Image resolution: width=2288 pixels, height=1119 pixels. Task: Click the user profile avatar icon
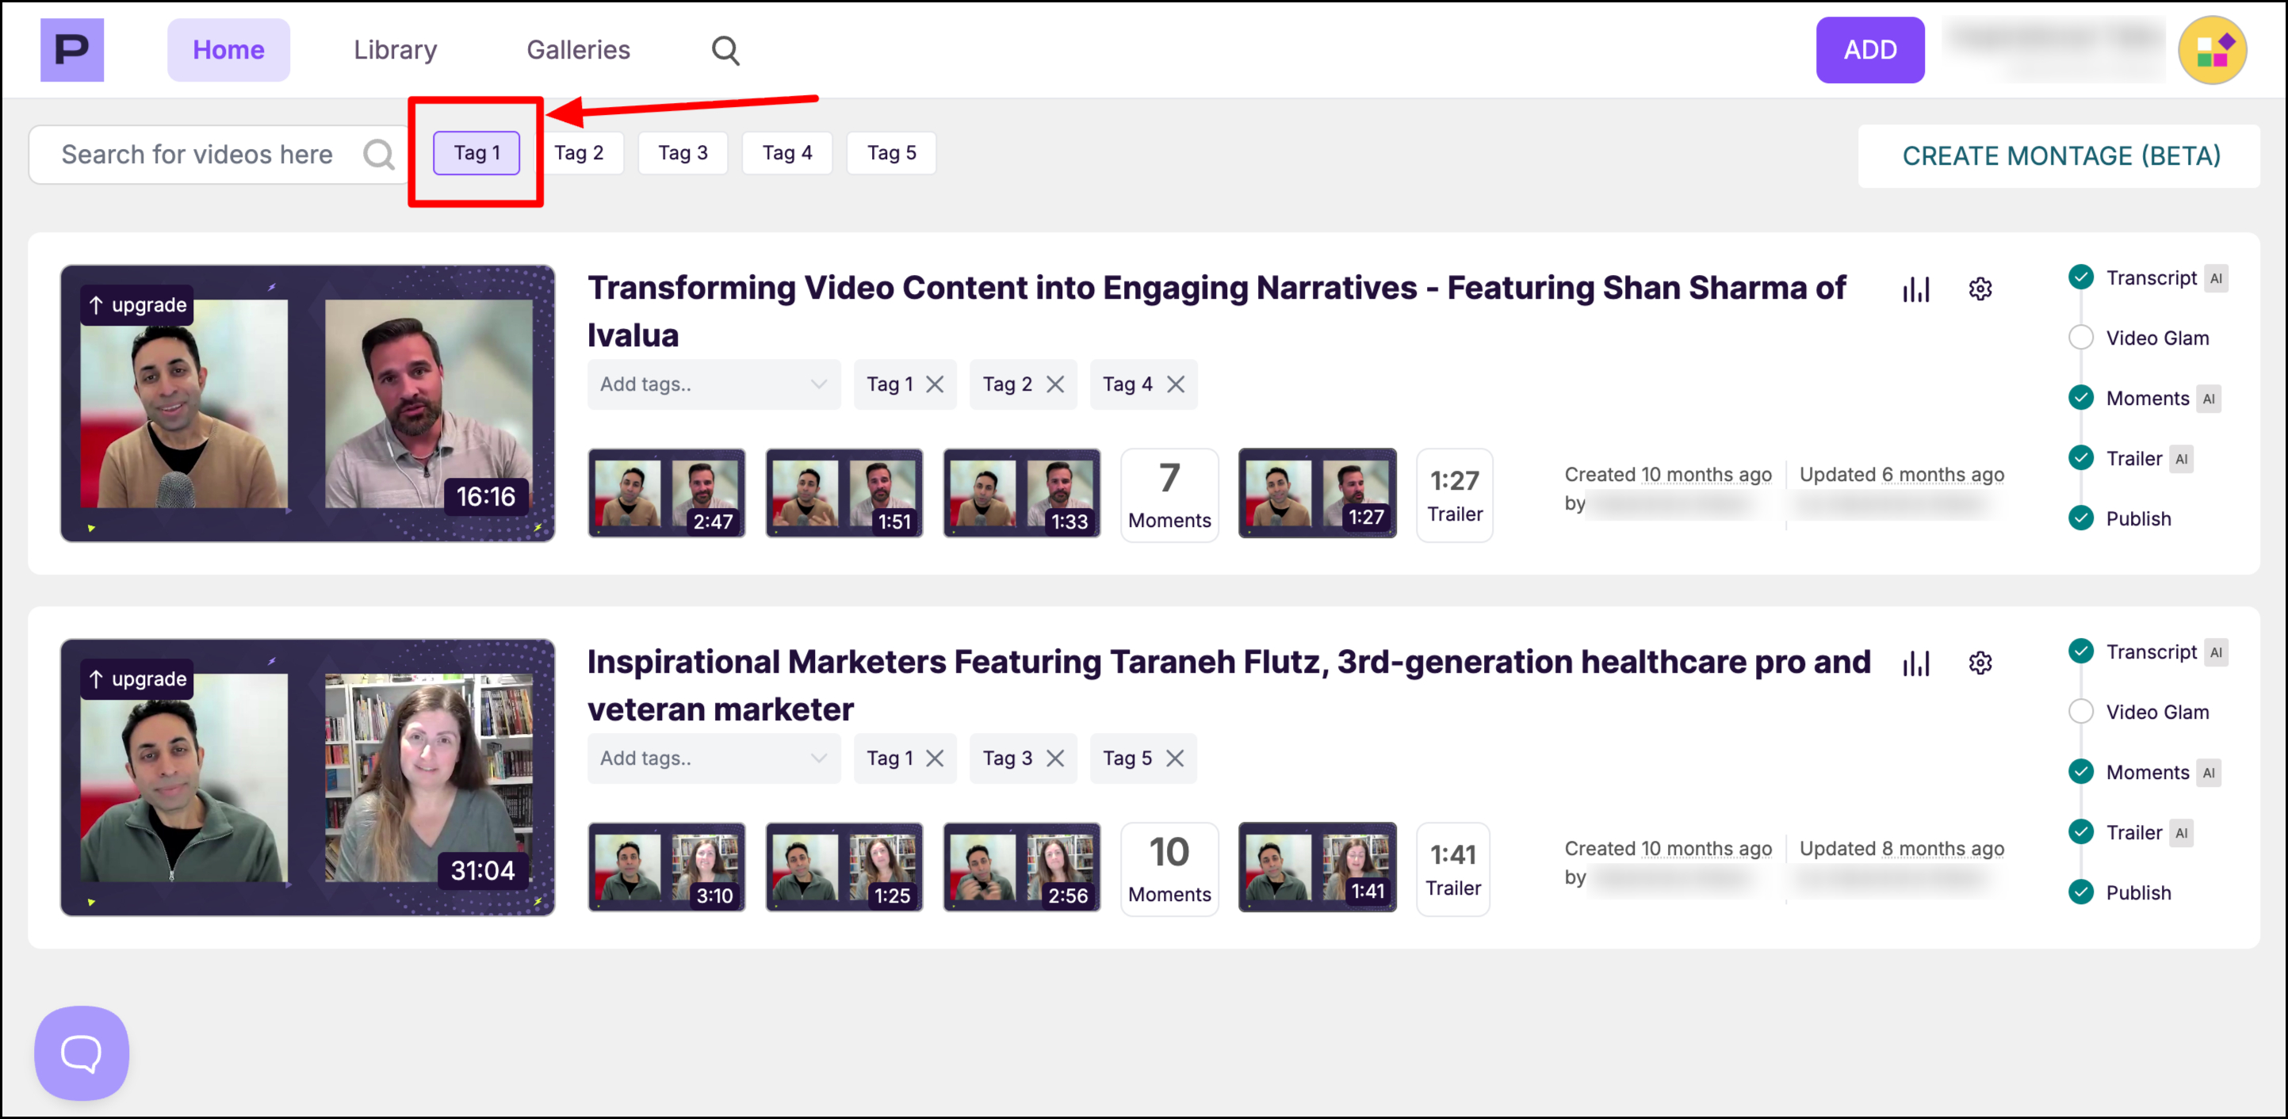2212,50
